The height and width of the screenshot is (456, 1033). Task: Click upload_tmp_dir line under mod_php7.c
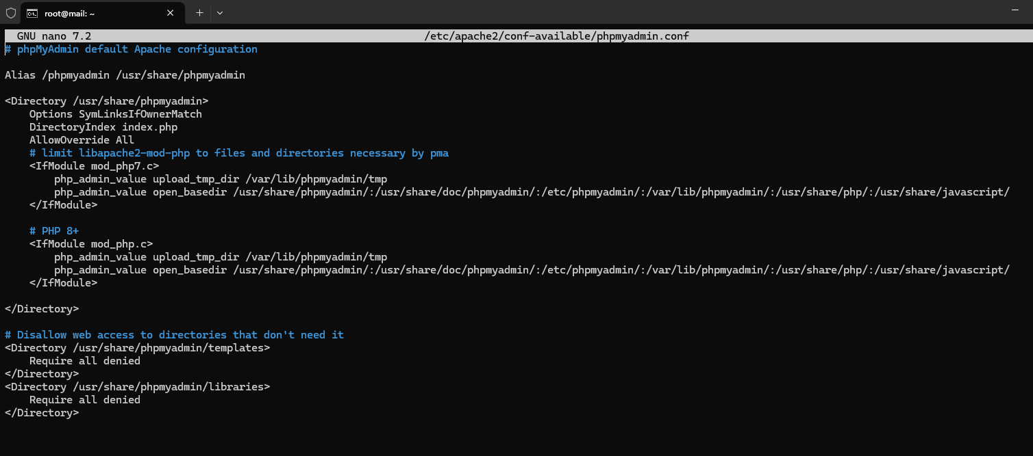(221, 179)
